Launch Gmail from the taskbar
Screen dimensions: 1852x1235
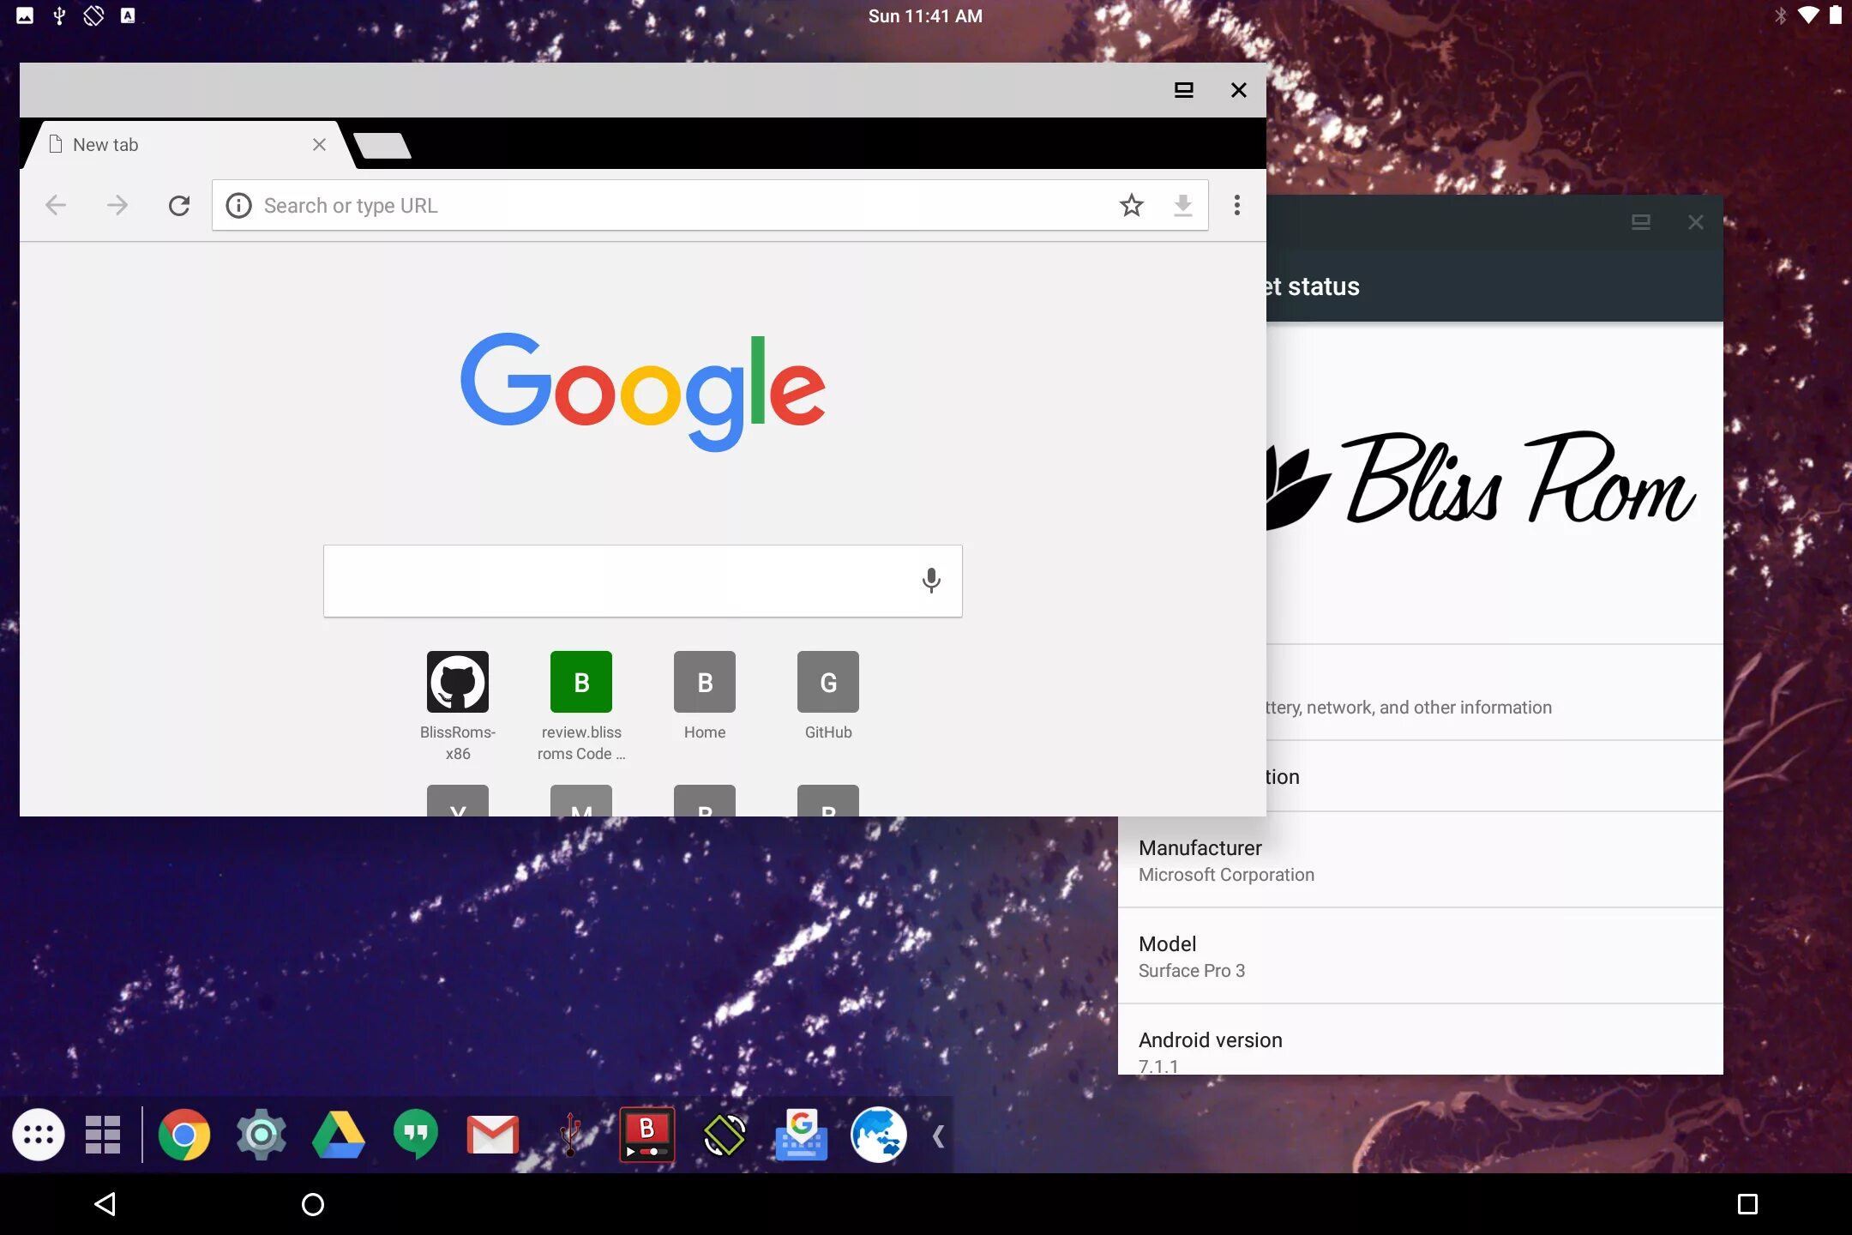(x=493, y=1135)
